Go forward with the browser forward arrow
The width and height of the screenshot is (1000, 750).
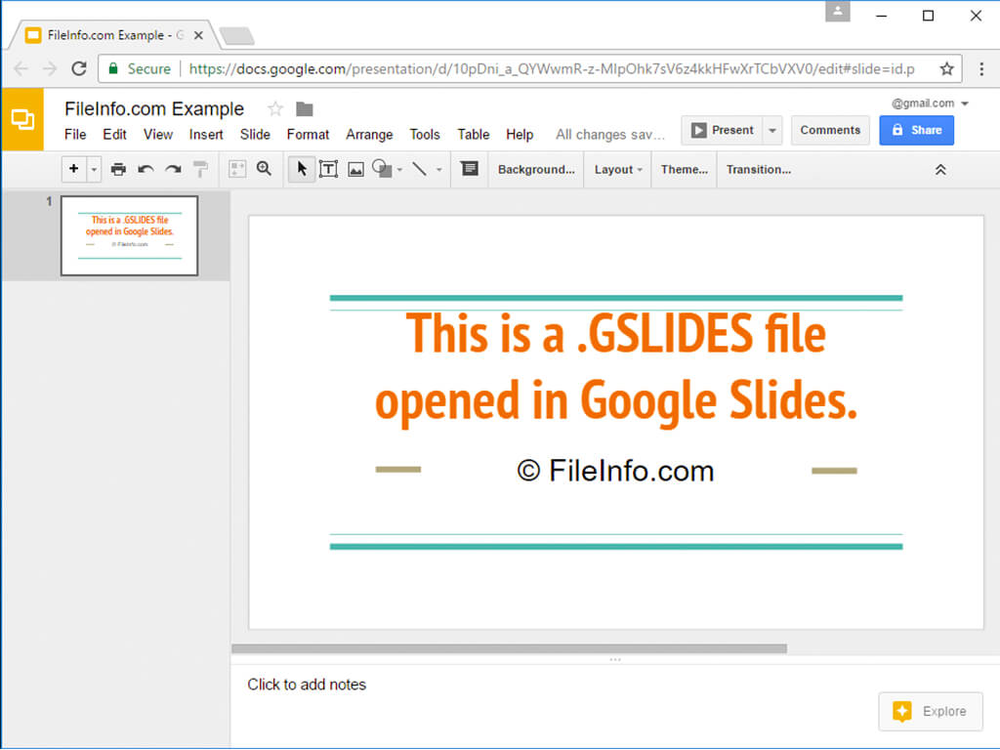[50, 68]
